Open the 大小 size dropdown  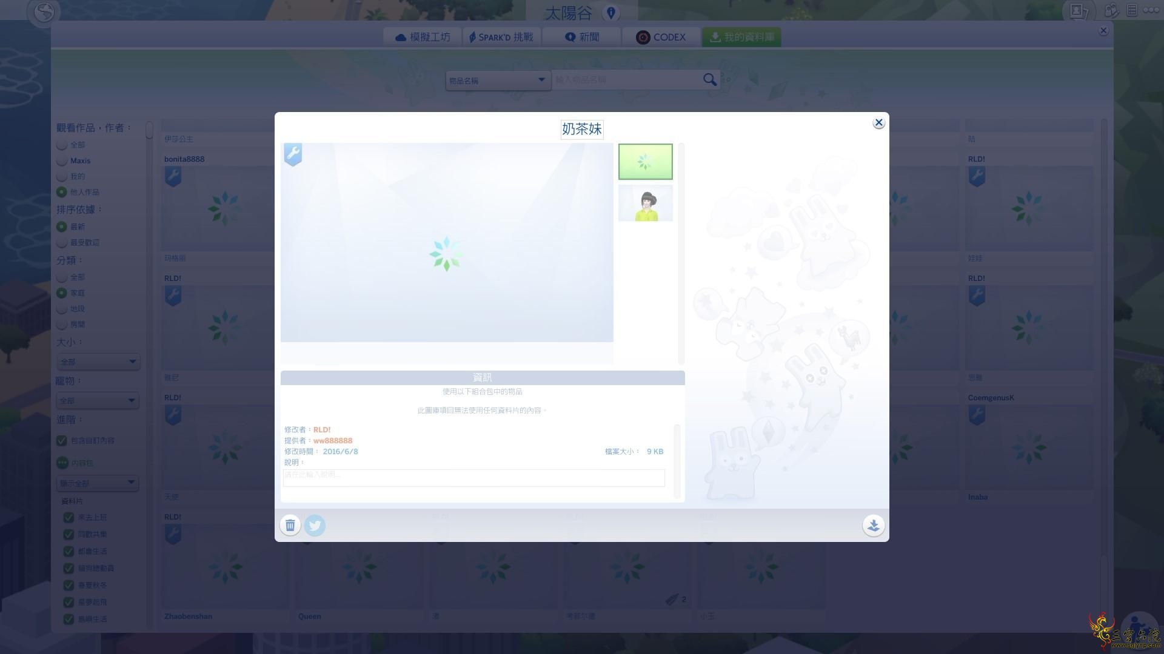(x=98, y=362)
